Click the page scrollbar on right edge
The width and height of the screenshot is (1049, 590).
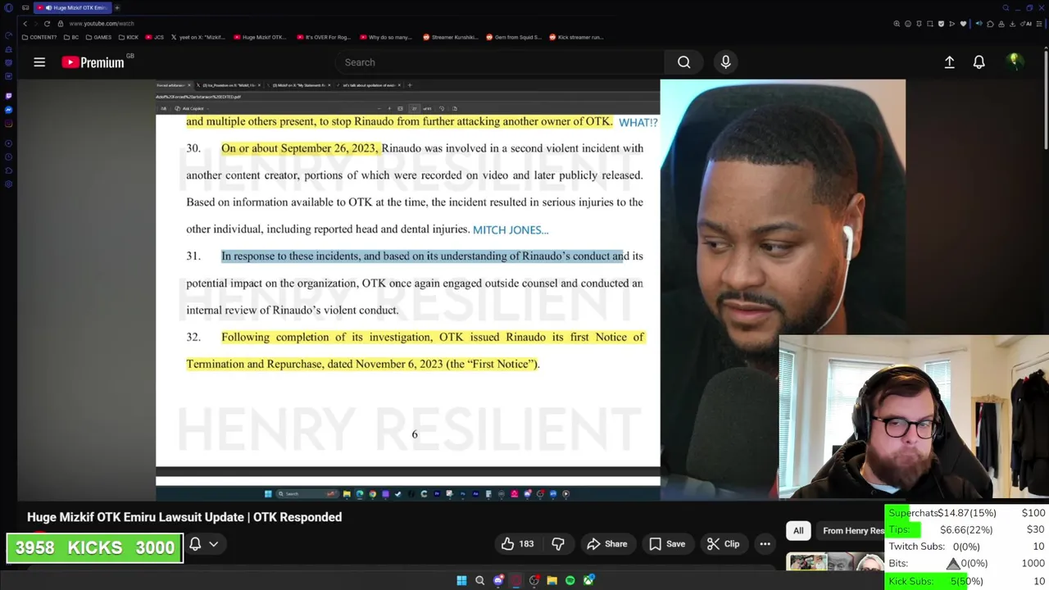click(1046, 98)
